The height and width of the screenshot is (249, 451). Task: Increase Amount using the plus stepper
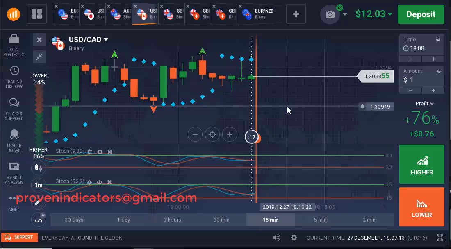[433, 91]
